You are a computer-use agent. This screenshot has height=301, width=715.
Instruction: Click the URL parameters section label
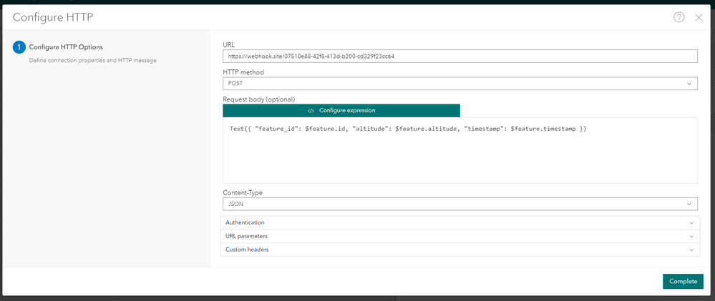tap(247, 236)
